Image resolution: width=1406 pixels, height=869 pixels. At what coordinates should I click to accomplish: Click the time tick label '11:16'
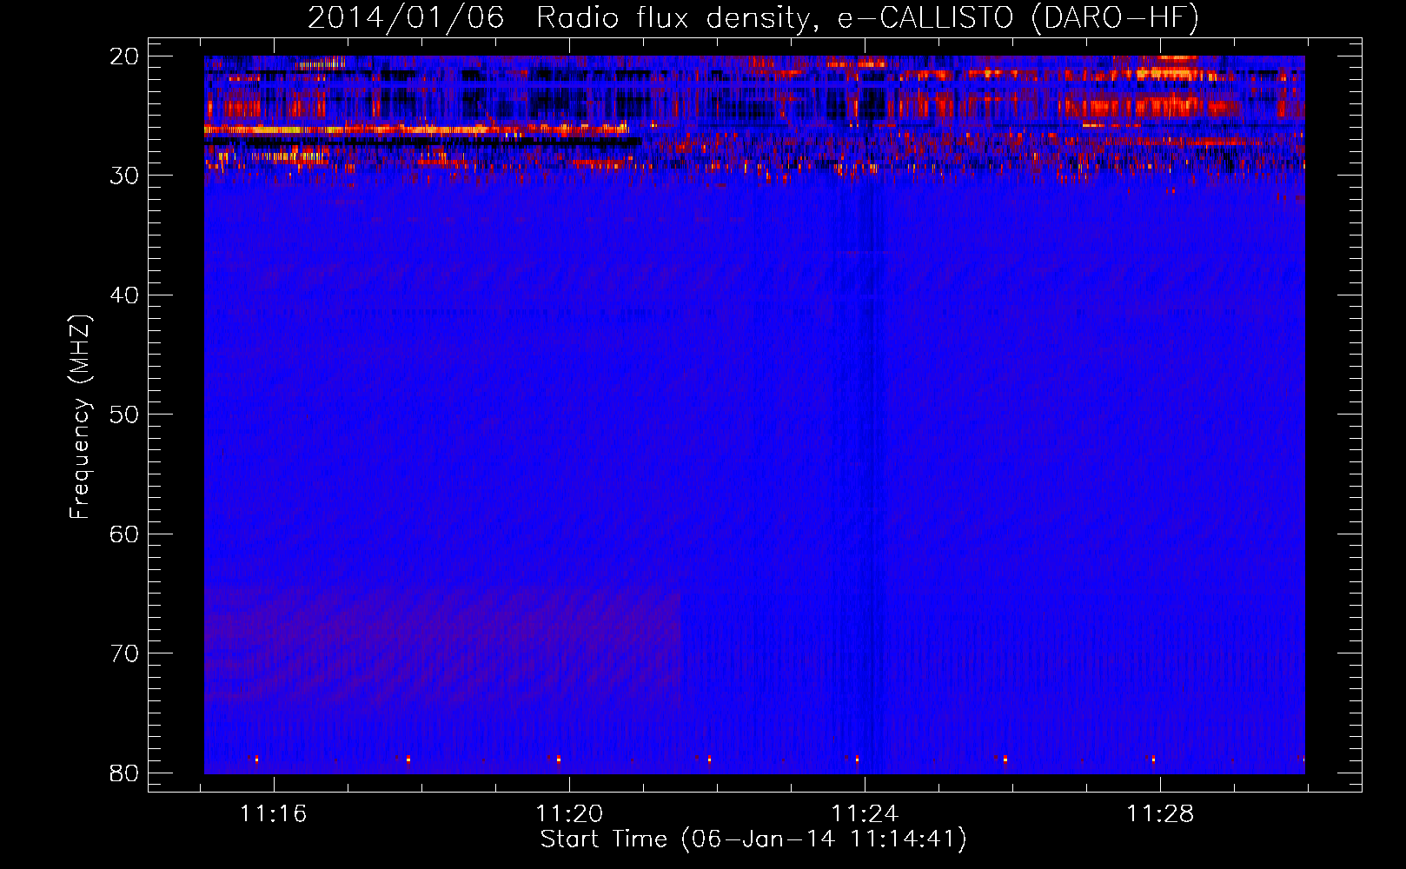(x=274, y=814)
